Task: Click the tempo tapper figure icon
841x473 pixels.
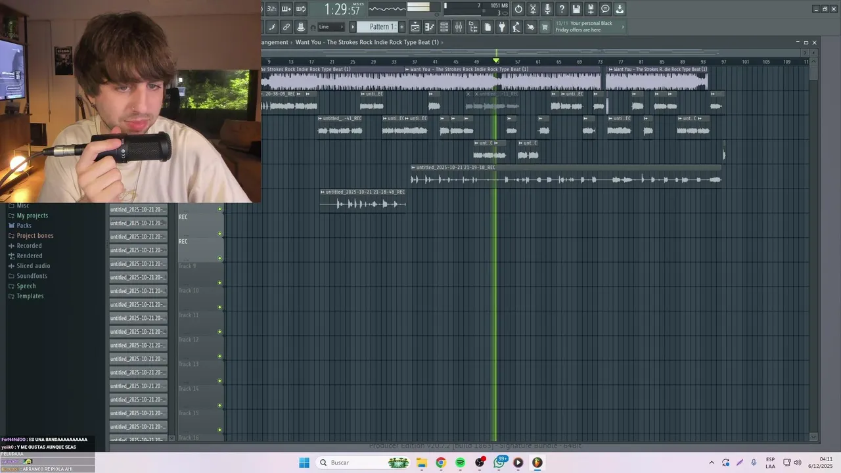Action: (516, 27)
